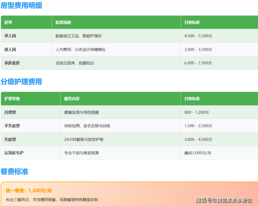Click the 餐费标准 section heading
The image size is (258, 206).
[x=14, y=172]
